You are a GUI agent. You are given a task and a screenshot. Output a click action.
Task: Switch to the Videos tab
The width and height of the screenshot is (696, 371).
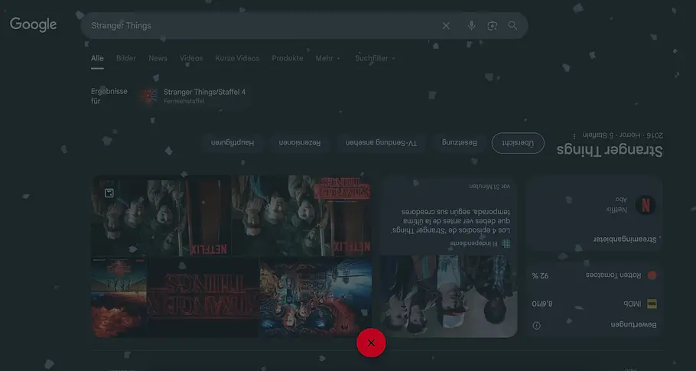(191, 58)
